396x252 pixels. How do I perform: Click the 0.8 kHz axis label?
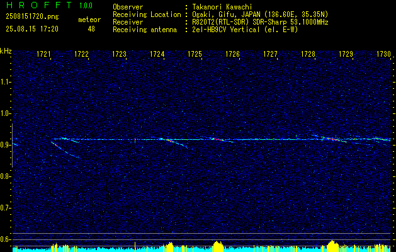[5, 176]
